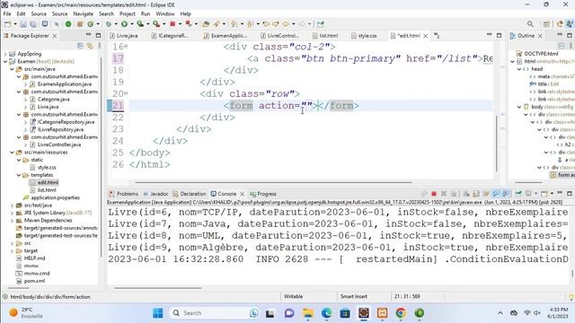Open the Open Perspective toolbar icon
The height and width of the screenshot is (323, 575).
click(546, 24)
